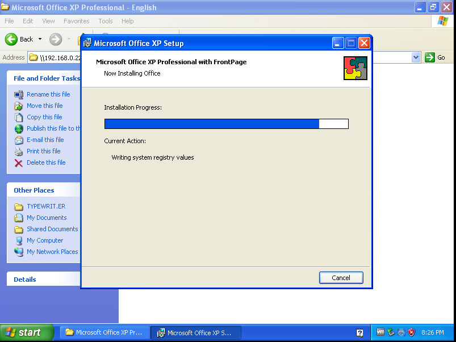The width and height of the screenshot is (456, 342).
Task: Click the Office puzzle logo icon
Action: coord(355,68)
